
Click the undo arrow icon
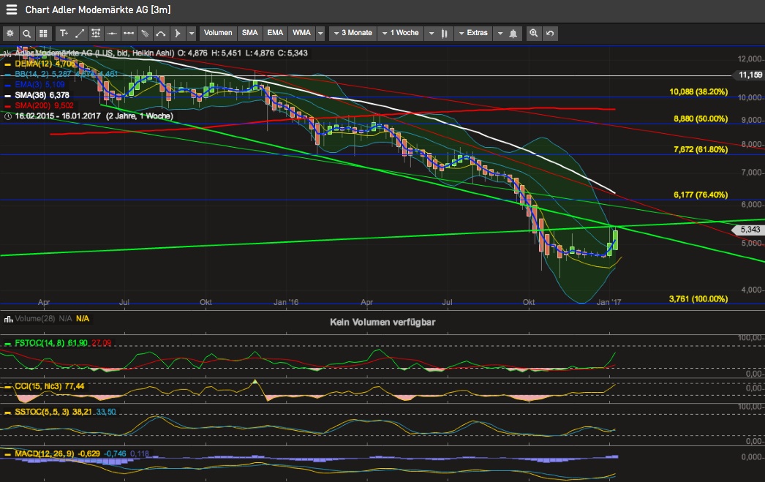[x=550, y=33]
